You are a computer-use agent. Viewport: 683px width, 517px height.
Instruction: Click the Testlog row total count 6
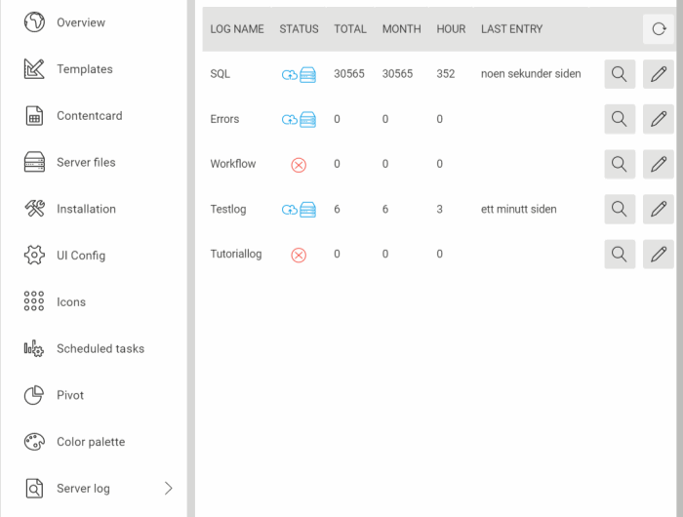[x=338, y=209]
